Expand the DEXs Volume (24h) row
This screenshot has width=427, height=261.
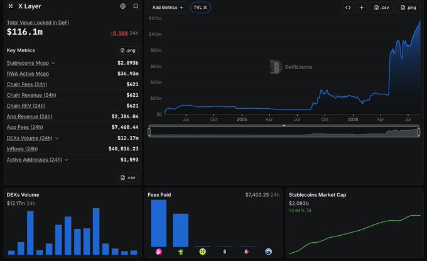point(57,138)
